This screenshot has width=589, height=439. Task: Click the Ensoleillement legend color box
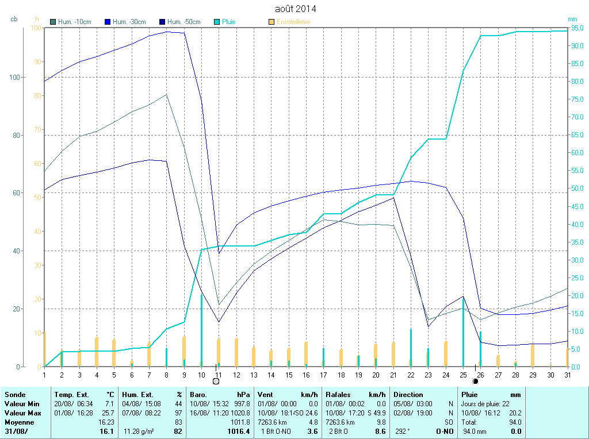click(x=271, y=22)
